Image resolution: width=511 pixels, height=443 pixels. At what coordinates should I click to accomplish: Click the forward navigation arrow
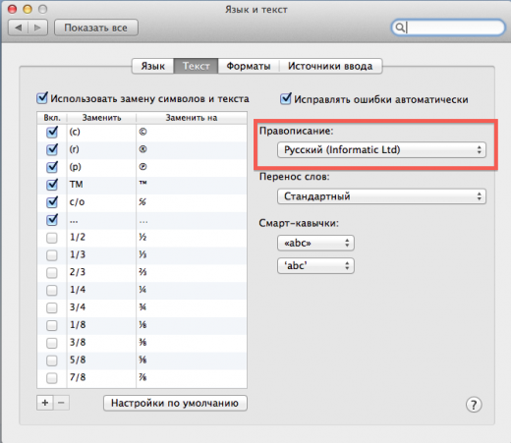38,28
